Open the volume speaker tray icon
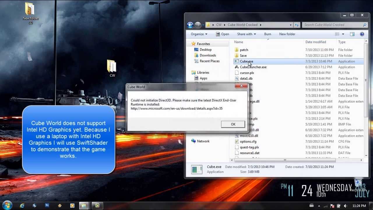The height and width of the screenshot is (210, 373). tap(345, 206)
